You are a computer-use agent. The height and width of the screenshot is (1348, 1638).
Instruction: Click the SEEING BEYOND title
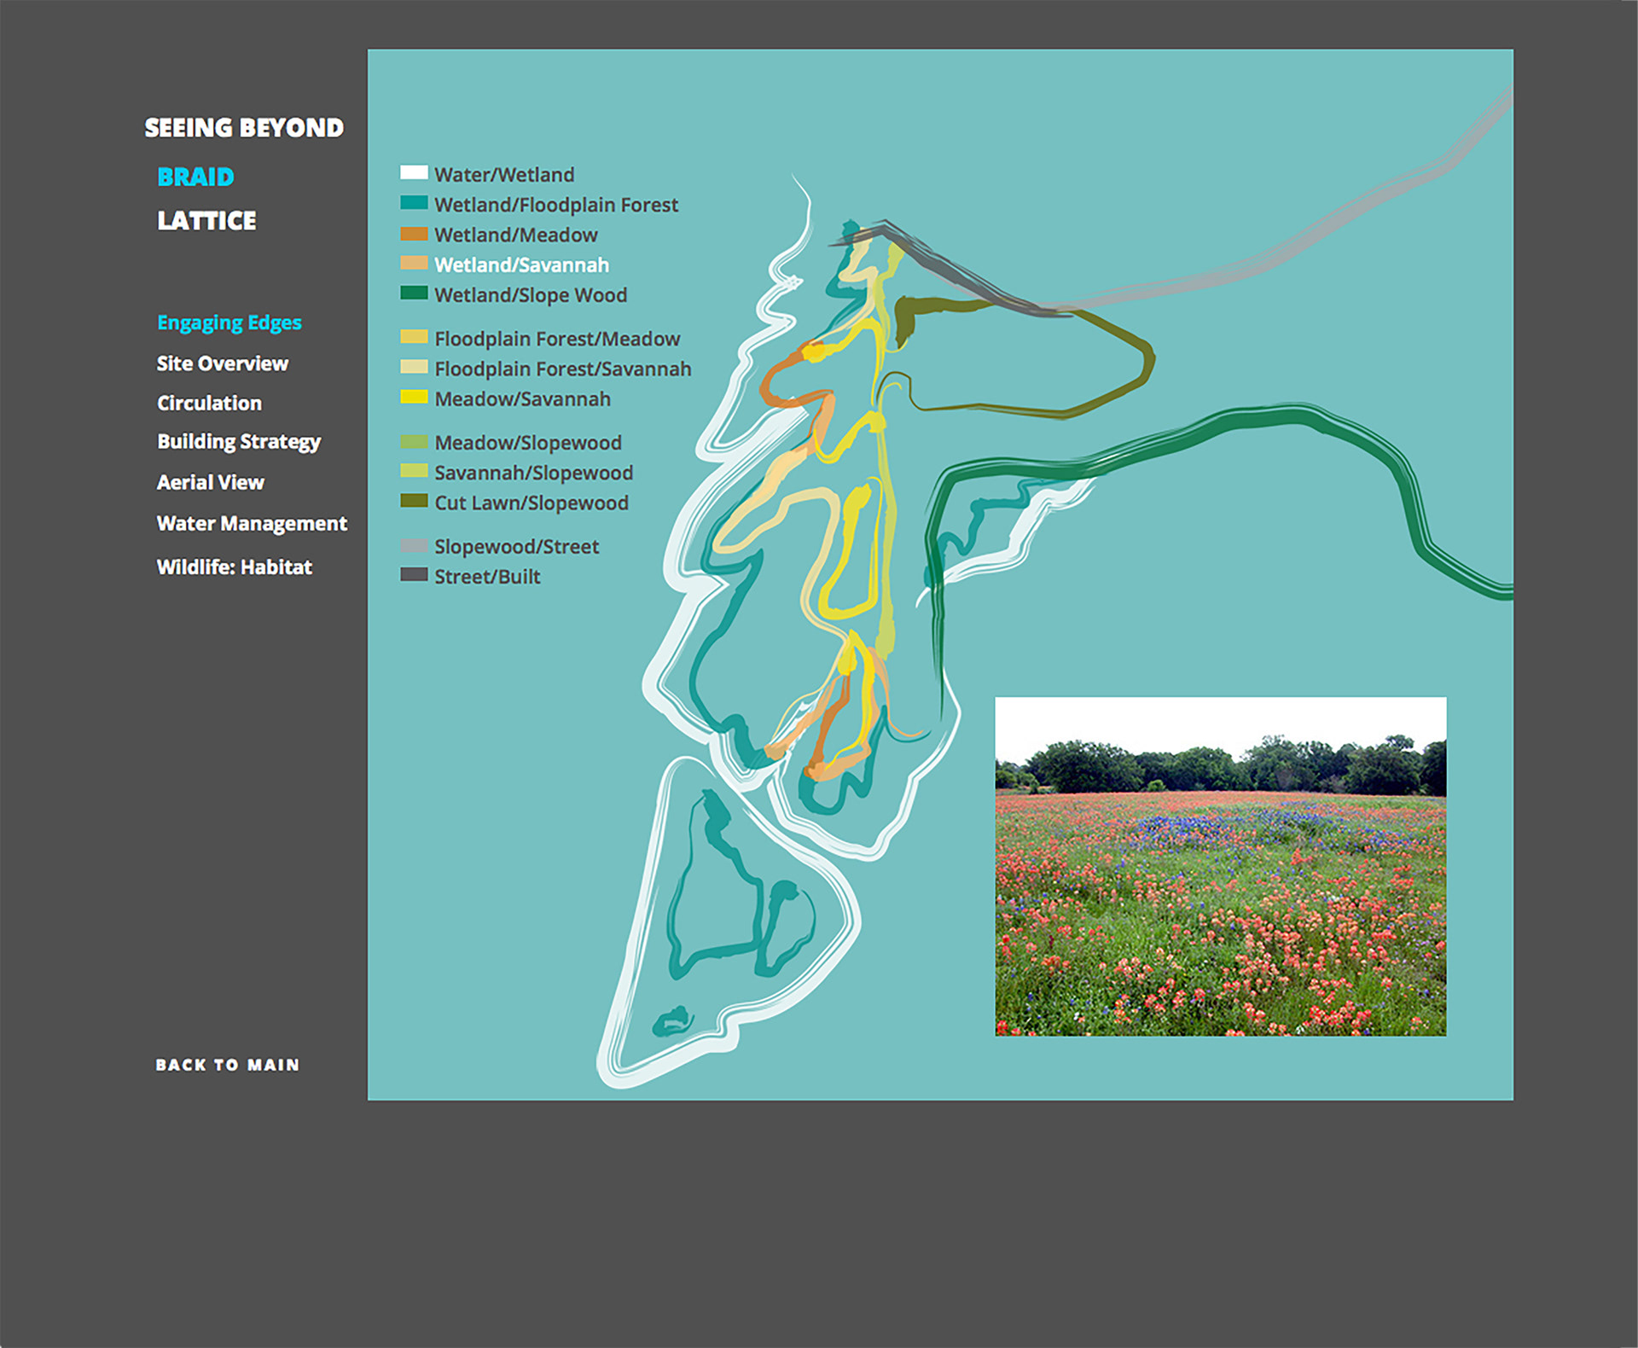coord(244,128)
